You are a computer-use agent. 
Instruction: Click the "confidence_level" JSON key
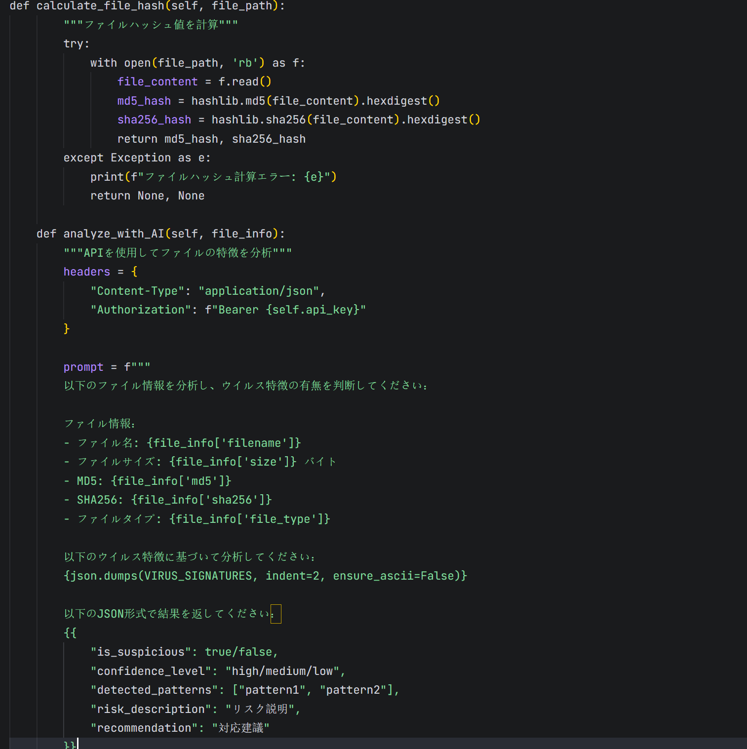coord(151,671)
